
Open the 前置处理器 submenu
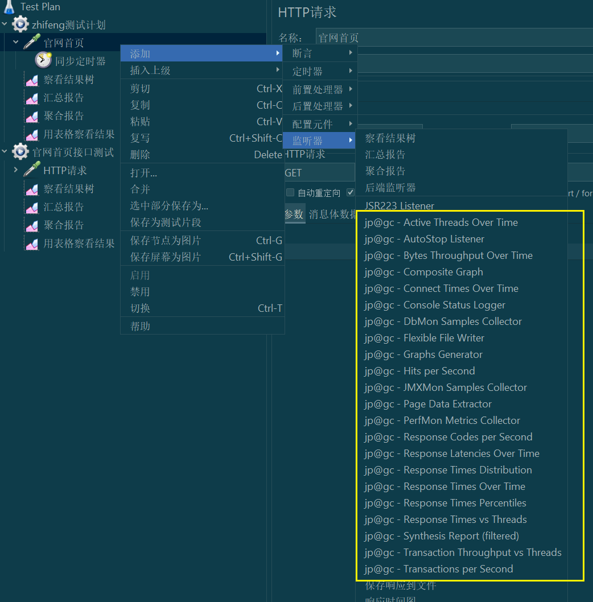click(320, 89)
